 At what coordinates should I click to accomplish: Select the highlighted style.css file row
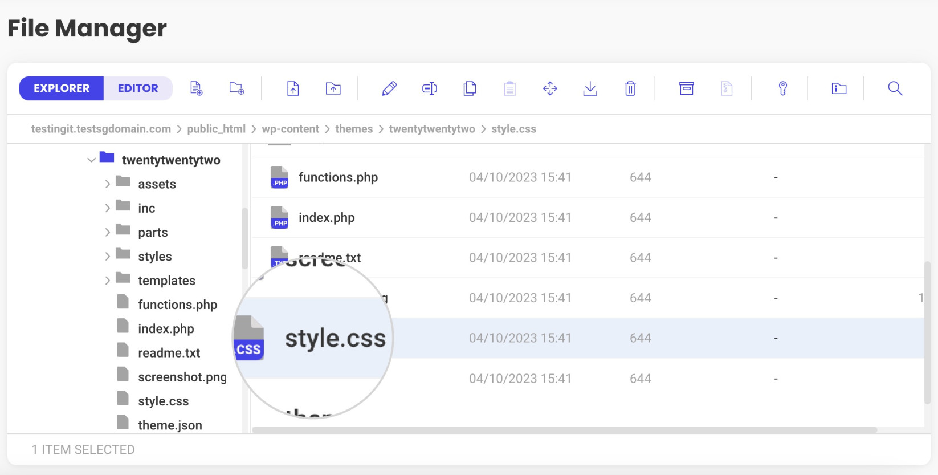(588, 338)
